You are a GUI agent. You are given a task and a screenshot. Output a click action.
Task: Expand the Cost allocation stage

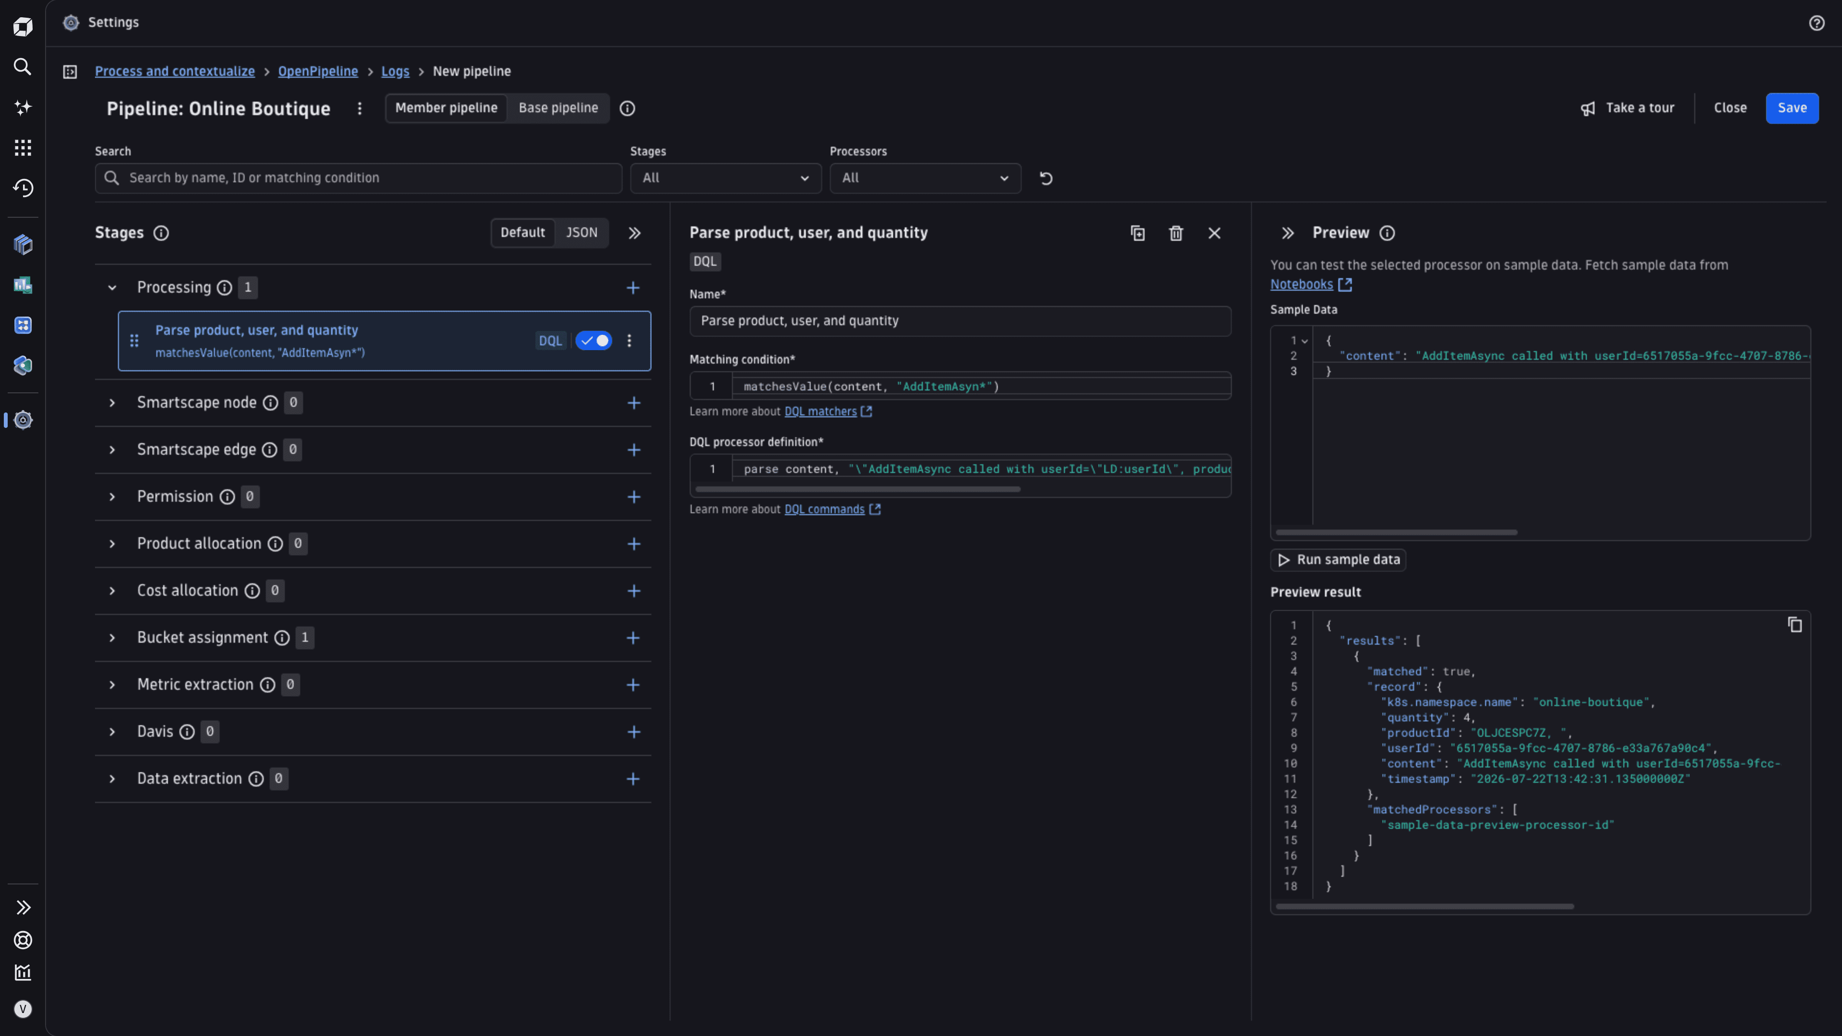(x=112, y=590)
